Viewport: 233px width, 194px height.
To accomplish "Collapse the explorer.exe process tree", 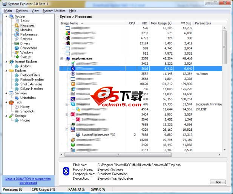I will click(62, 59).
